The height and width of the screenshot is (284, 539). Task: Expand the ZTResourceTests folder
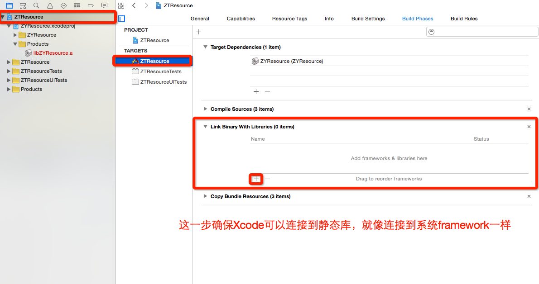[x=9, y=71]
